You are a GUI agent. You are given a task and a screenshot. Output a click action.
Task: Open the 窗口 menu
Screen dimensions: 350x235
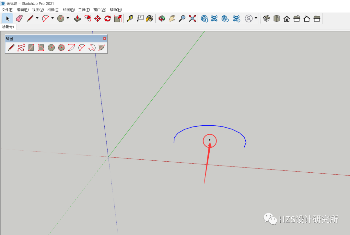pyautogui.click(x=99, y=10)
